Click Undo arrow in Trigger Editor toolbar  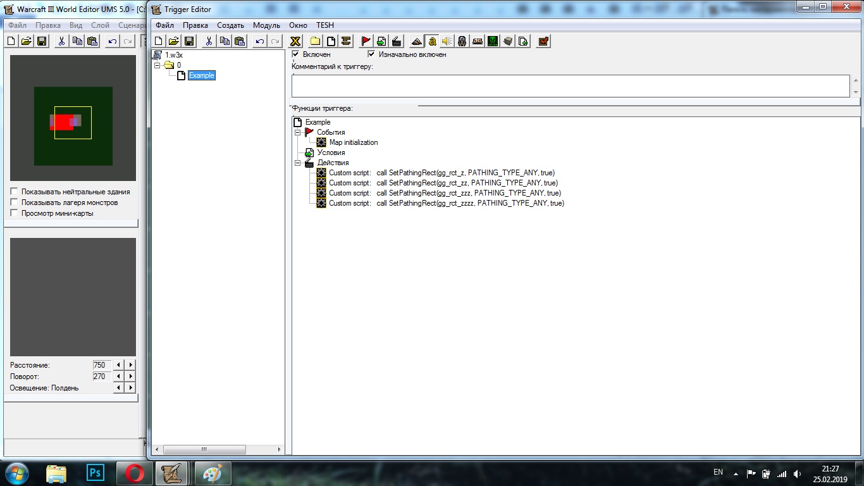click(x=259, y=41)
